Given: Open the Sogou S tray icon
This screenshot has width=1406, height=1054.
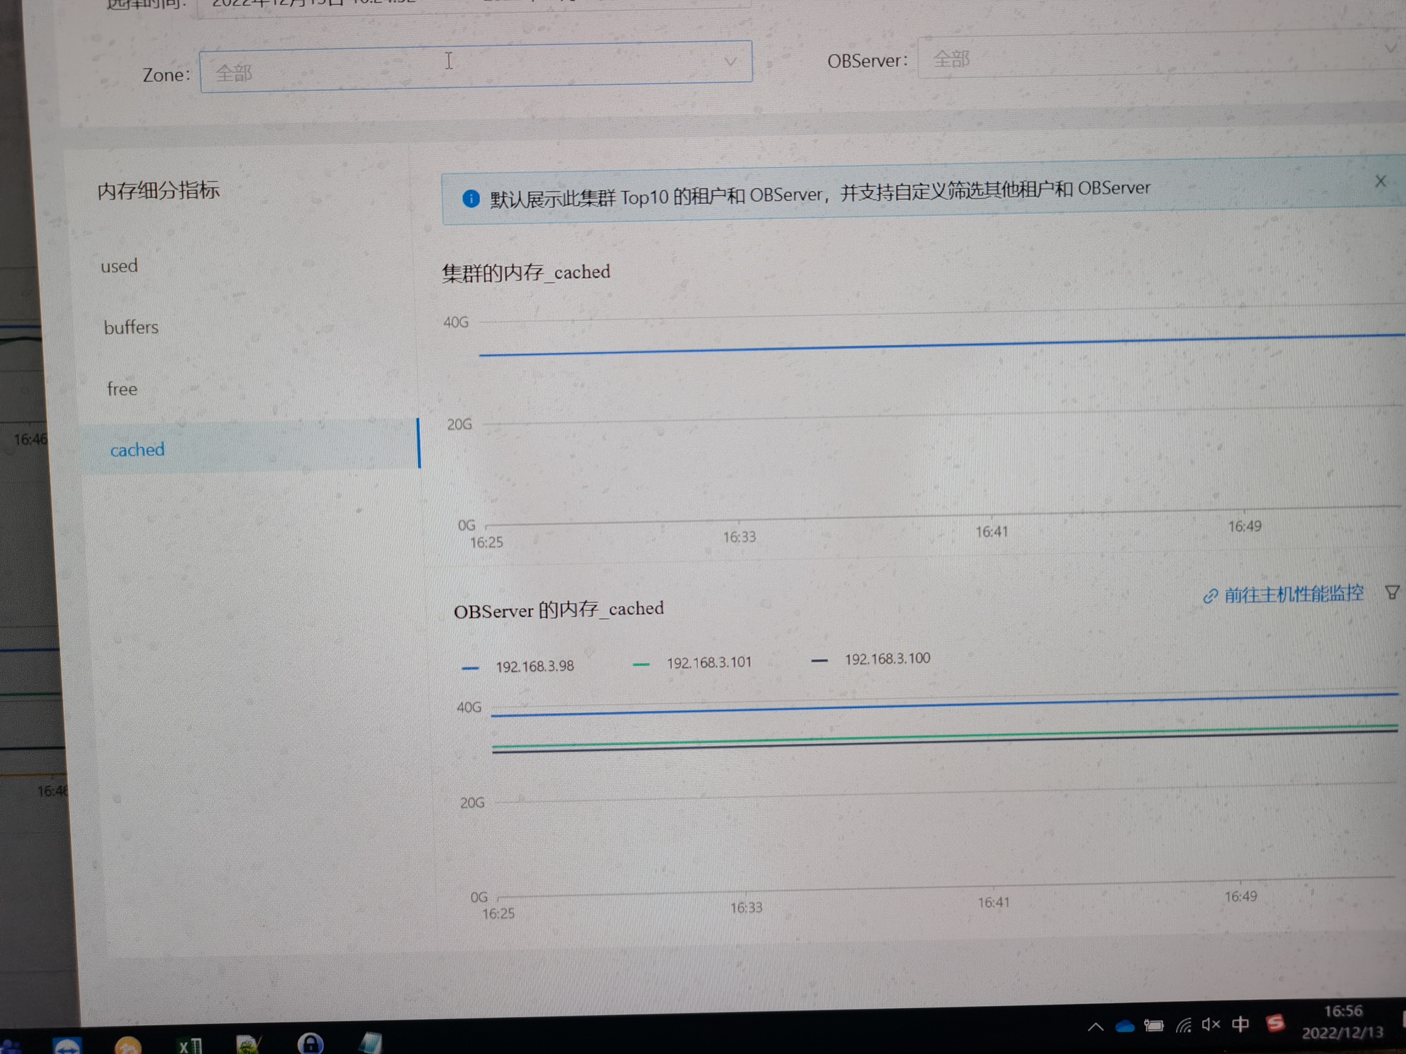Looking at the screenshot, I should tap(1275, 1023).
